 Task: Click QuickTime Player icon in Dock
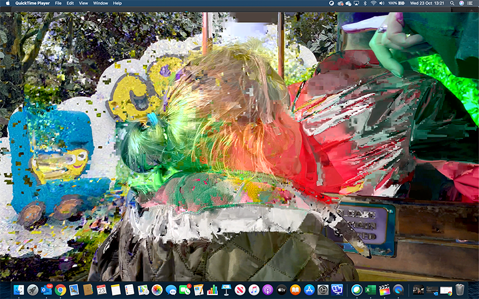[398, 289]
